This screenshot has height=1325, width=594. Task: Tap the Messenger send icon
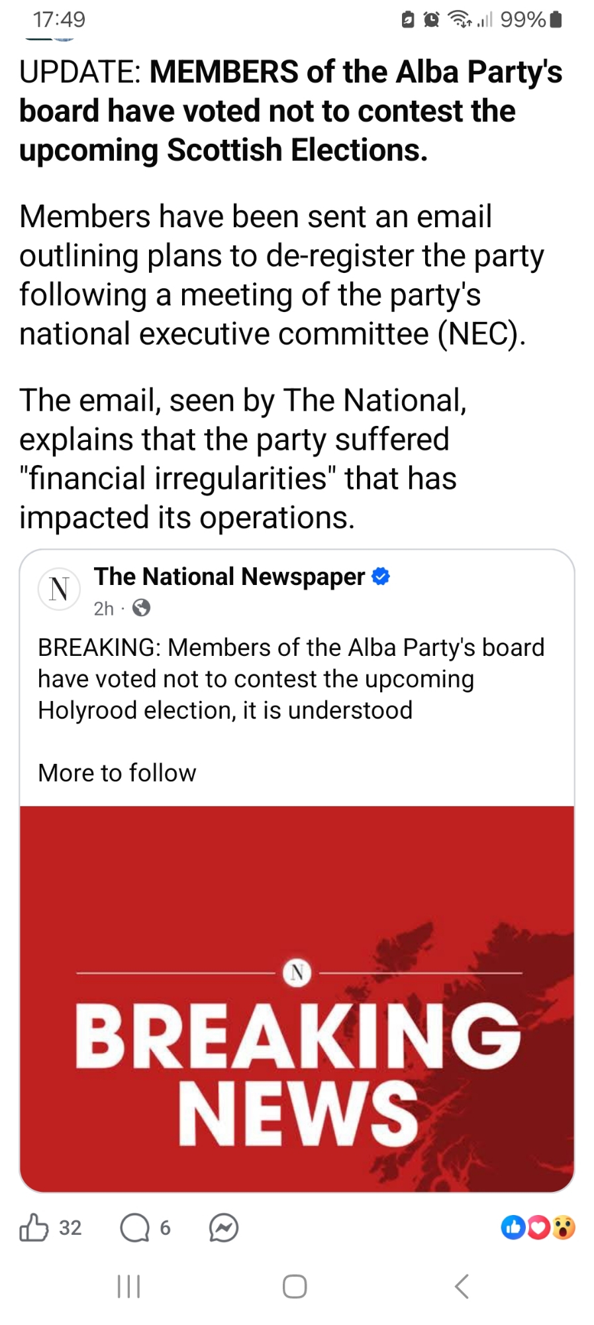tap(223, 1228)
